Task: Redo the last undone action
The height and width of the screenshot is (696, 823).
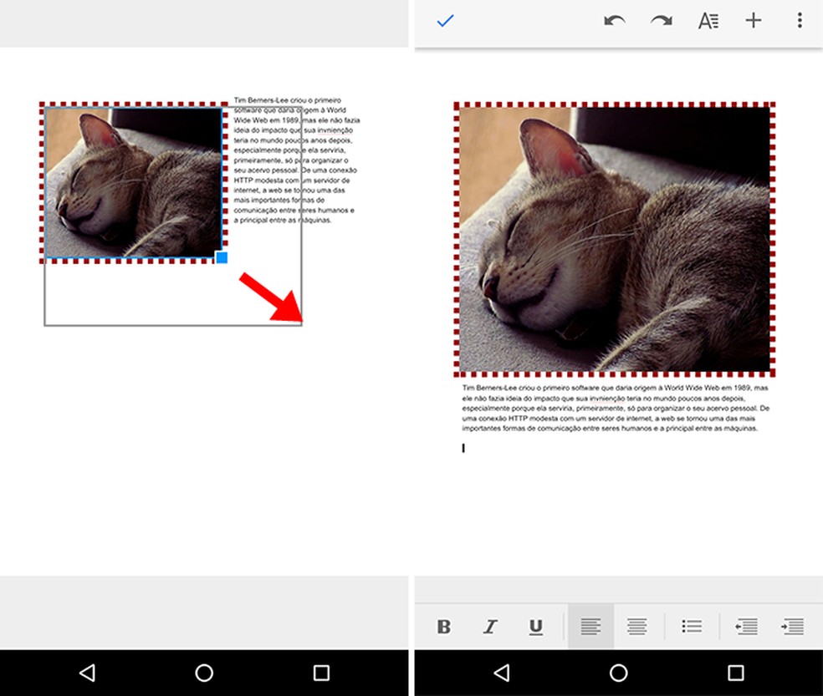Action: (662, 21)
